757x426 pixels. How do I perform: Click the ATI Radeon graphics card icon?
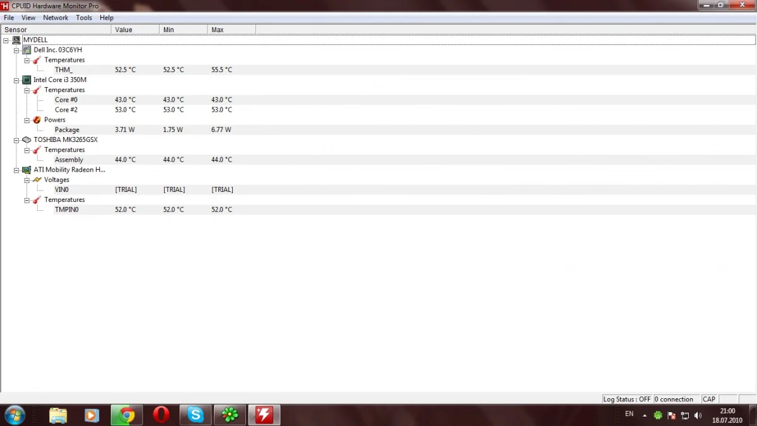[x=26, y=170]
